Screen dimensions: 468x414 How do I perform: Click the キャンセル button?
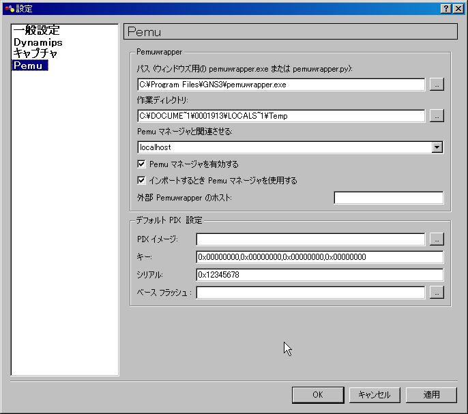[375, 395]
